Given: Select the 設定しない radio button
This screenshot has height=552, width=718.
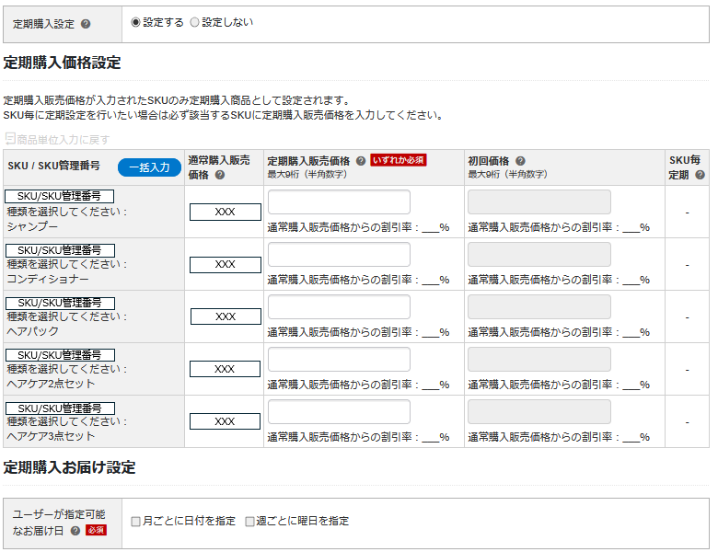Looking at the screenshot, I should click(194, 23).
